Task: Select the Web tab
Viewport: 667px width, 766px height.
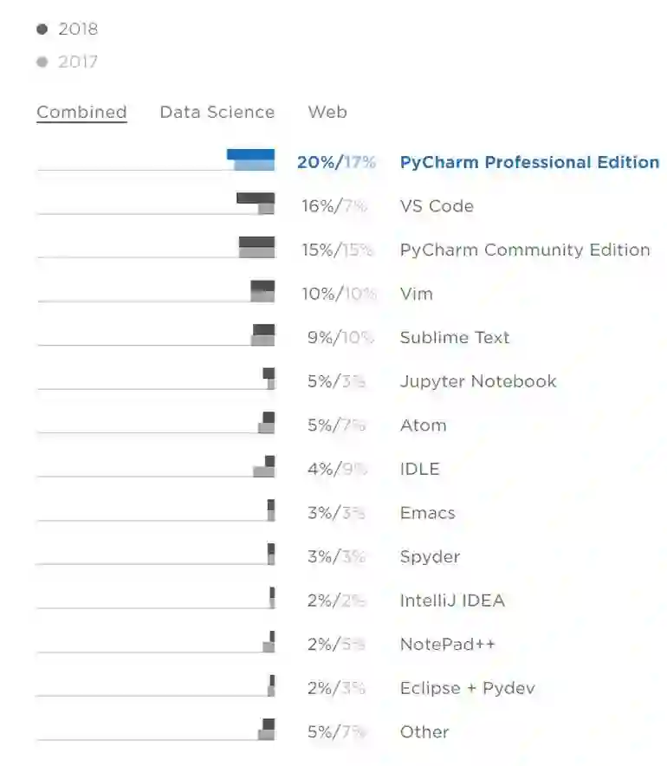Action: [327, 112]
